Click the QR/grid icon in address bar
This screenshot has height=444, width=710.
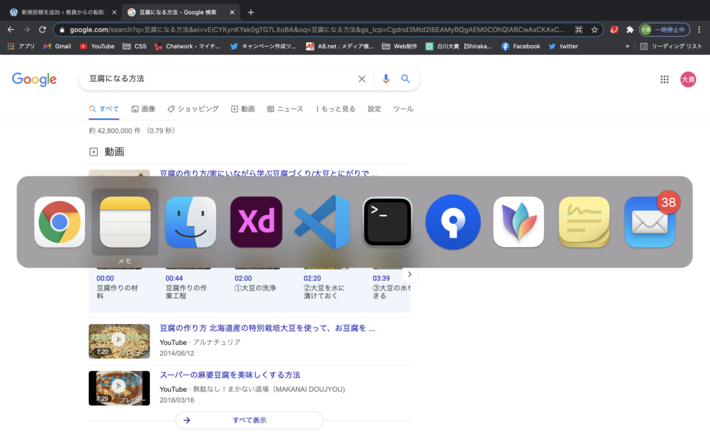coord(579,30)
